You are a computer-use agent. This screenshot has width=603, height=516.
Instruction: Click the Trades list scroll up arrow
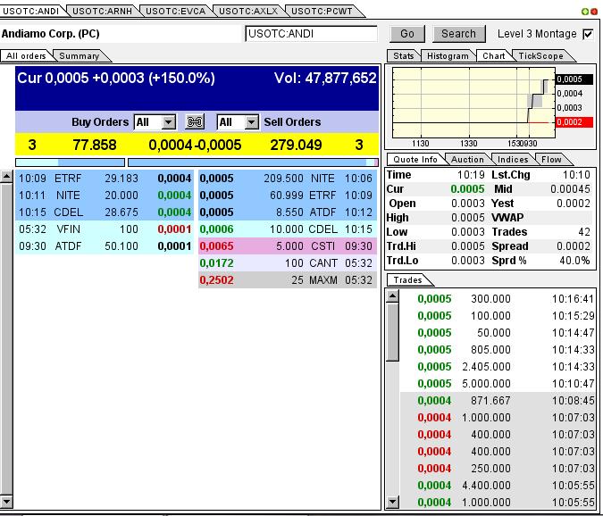pos(393,296)
